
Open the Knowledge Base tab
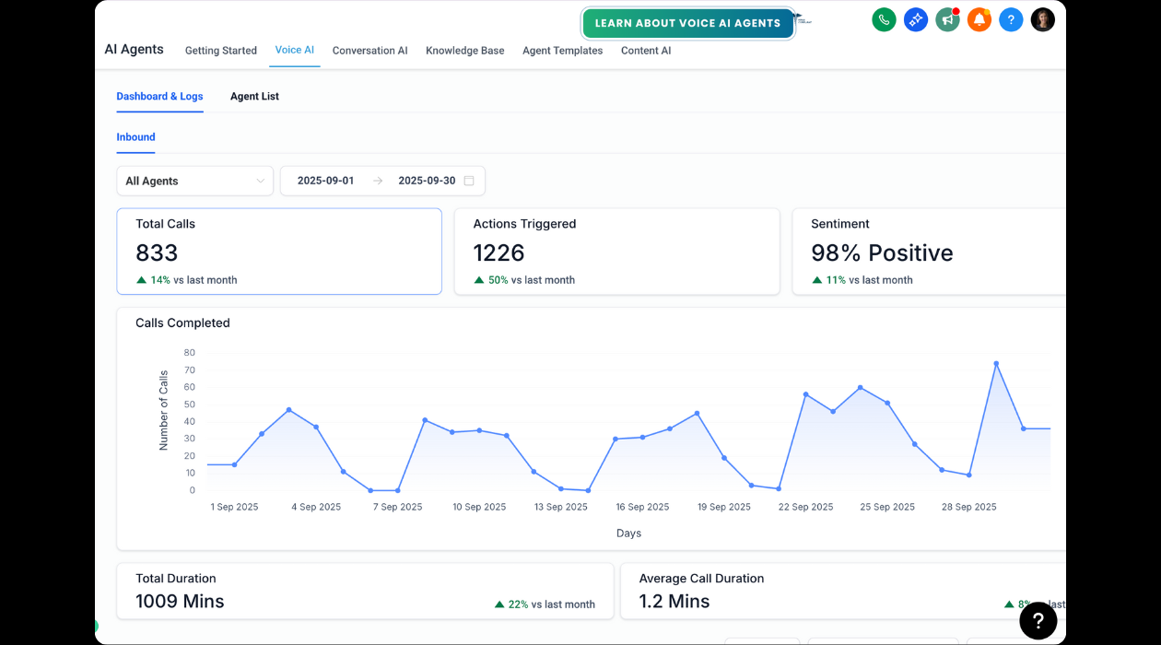click(464, 51)
